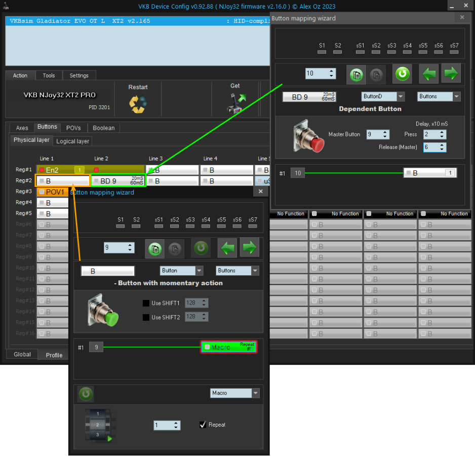Uncheck the macro Repeat checkbox

click(203, 425)
